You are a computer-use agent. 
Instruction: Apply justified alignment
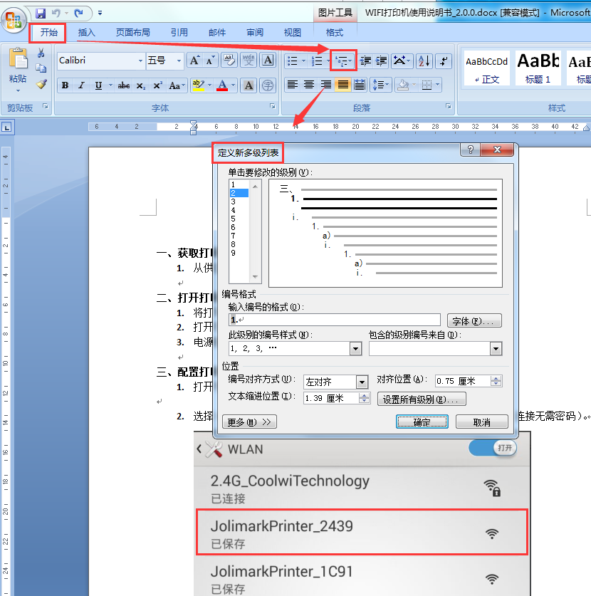point(342,85)
